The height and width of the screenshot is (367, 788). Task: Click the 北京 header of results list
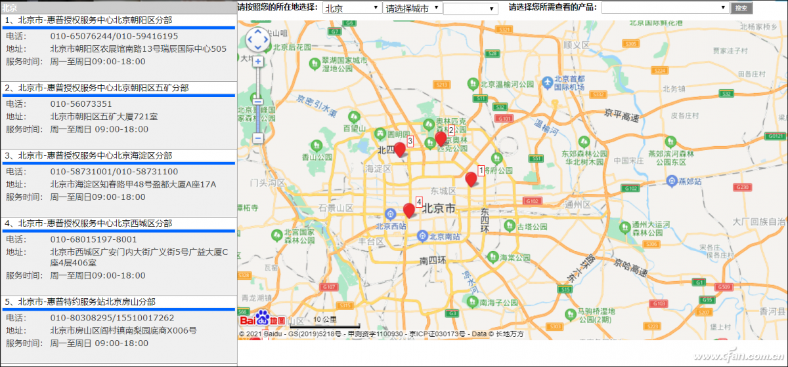pyautogui.click(x=118, y=8)
